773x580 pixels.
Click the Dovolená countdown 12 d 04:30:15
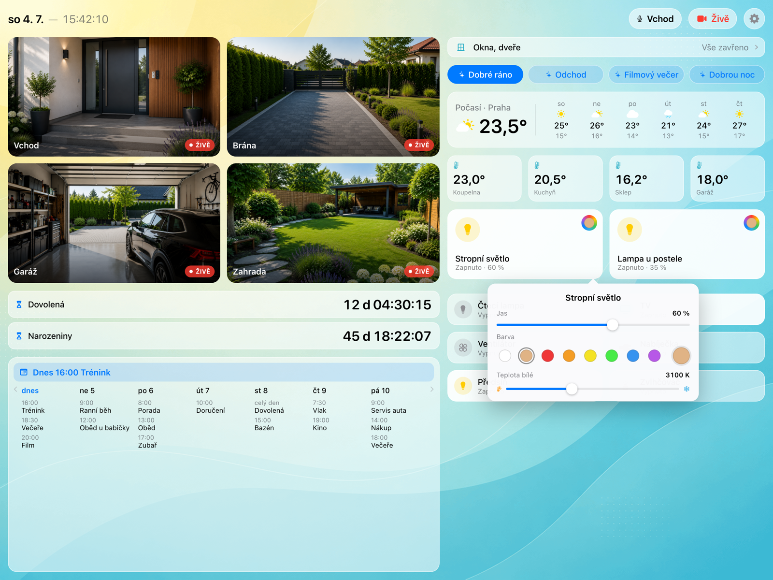(387, 304)
